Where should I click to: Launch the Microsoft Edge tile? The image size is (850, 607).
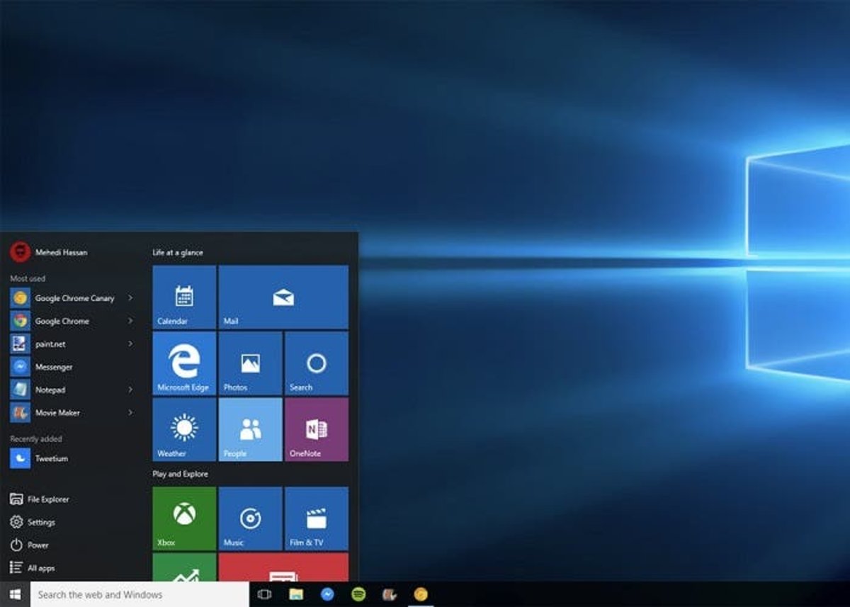(x=184, y=363)
